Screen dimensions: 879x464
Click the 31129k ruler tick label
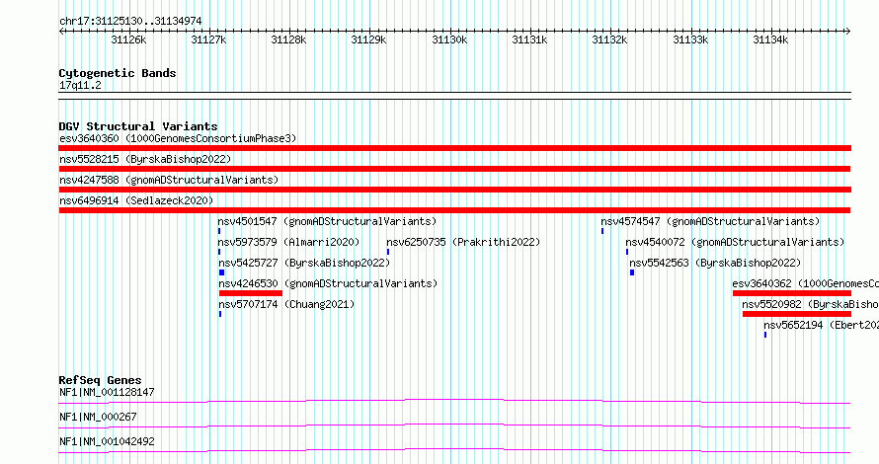[368, 40]
